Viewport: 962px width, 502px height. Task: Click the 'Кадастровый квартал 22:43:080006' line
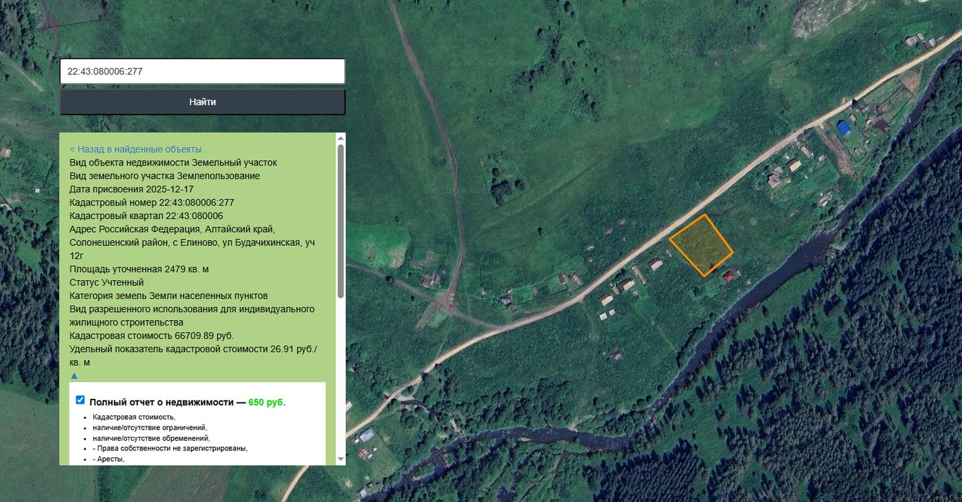[x=146, y=216]
